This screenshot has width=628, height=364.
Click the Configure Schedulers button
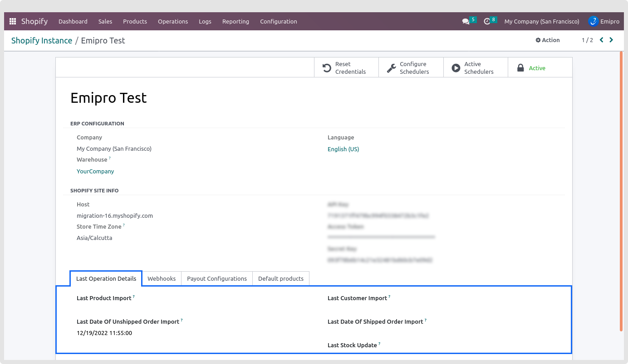point(411,68)
